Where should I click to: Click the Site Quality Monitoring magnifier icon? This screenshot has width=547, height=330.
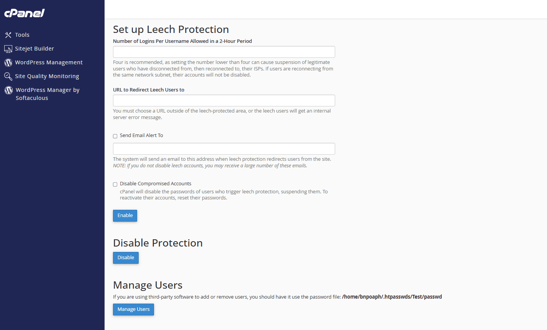[x=8, y=77]
